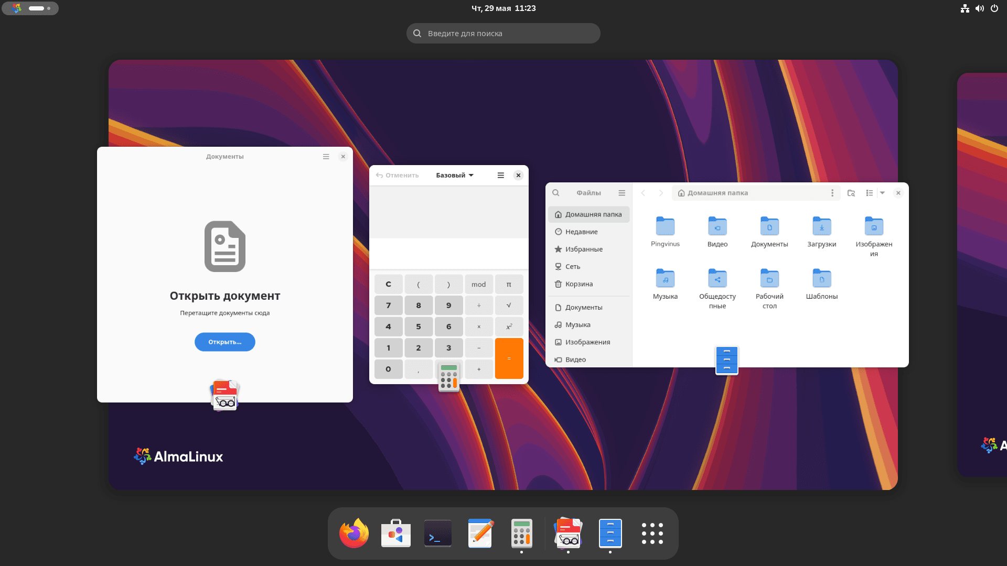This screenshot has height=566, width=1007.
Task: Open Files icon in the dock
Action: tap(610, 534)
